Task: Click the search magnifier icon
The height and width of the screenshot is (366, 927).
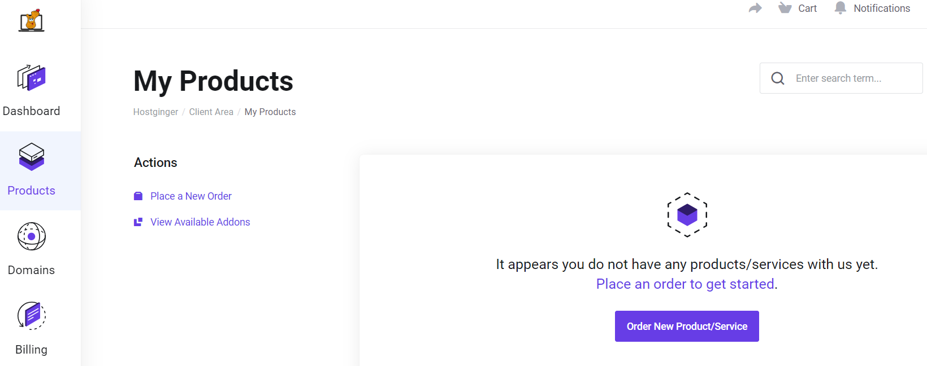Action: (x=778, y=78)
